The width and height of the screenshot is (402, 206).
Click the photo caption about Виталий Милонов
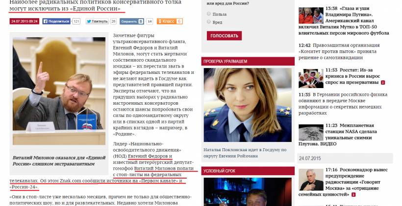[59, 160]
